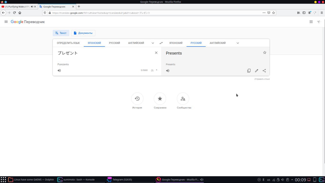Viewport: 325px width, 183px height.
Task: Share the translation
Action: [x=264, y=71]
